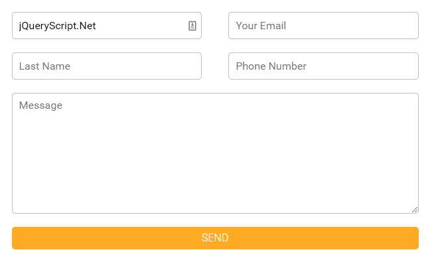The image size is (432, 264).
Task: Click the blank center of the Message box
Action: [215, 154]
